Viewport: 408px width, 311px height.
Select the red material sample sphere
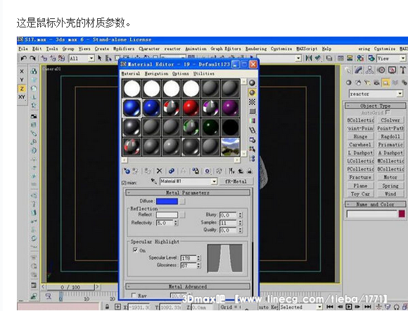tap(191, 108)
